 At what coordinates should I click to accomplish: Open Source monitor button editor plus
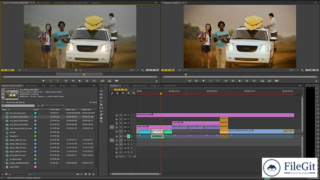point(157,81)
